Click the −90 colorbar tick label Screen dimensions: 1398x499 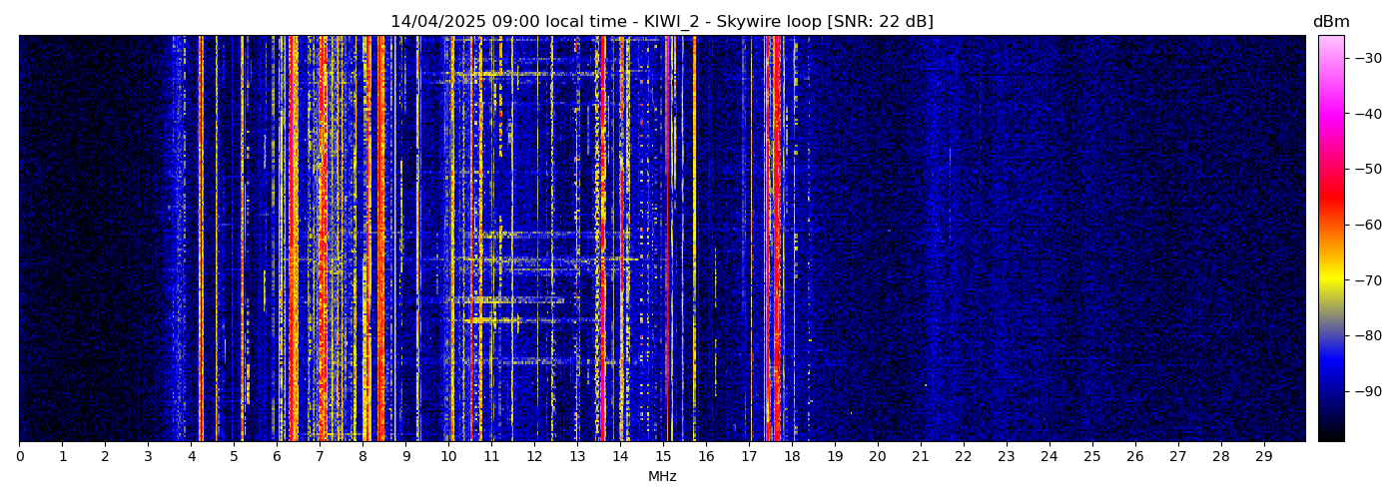(1366, 391)
